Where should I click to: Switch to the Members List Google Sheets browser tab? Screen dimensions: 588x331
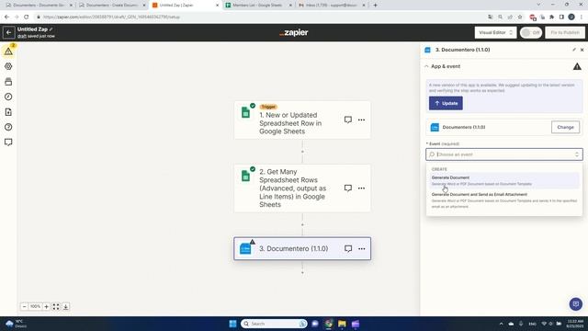click(x=258, y=6)
